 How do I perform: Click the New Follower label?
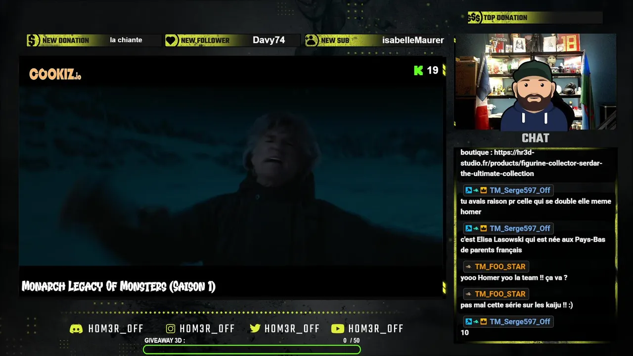point(205,41)
